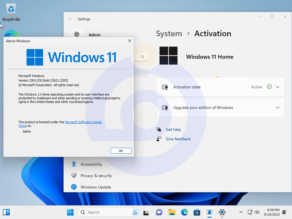Maximize the Settings window
Screen dimensions: 292x219
coord(272,17)
